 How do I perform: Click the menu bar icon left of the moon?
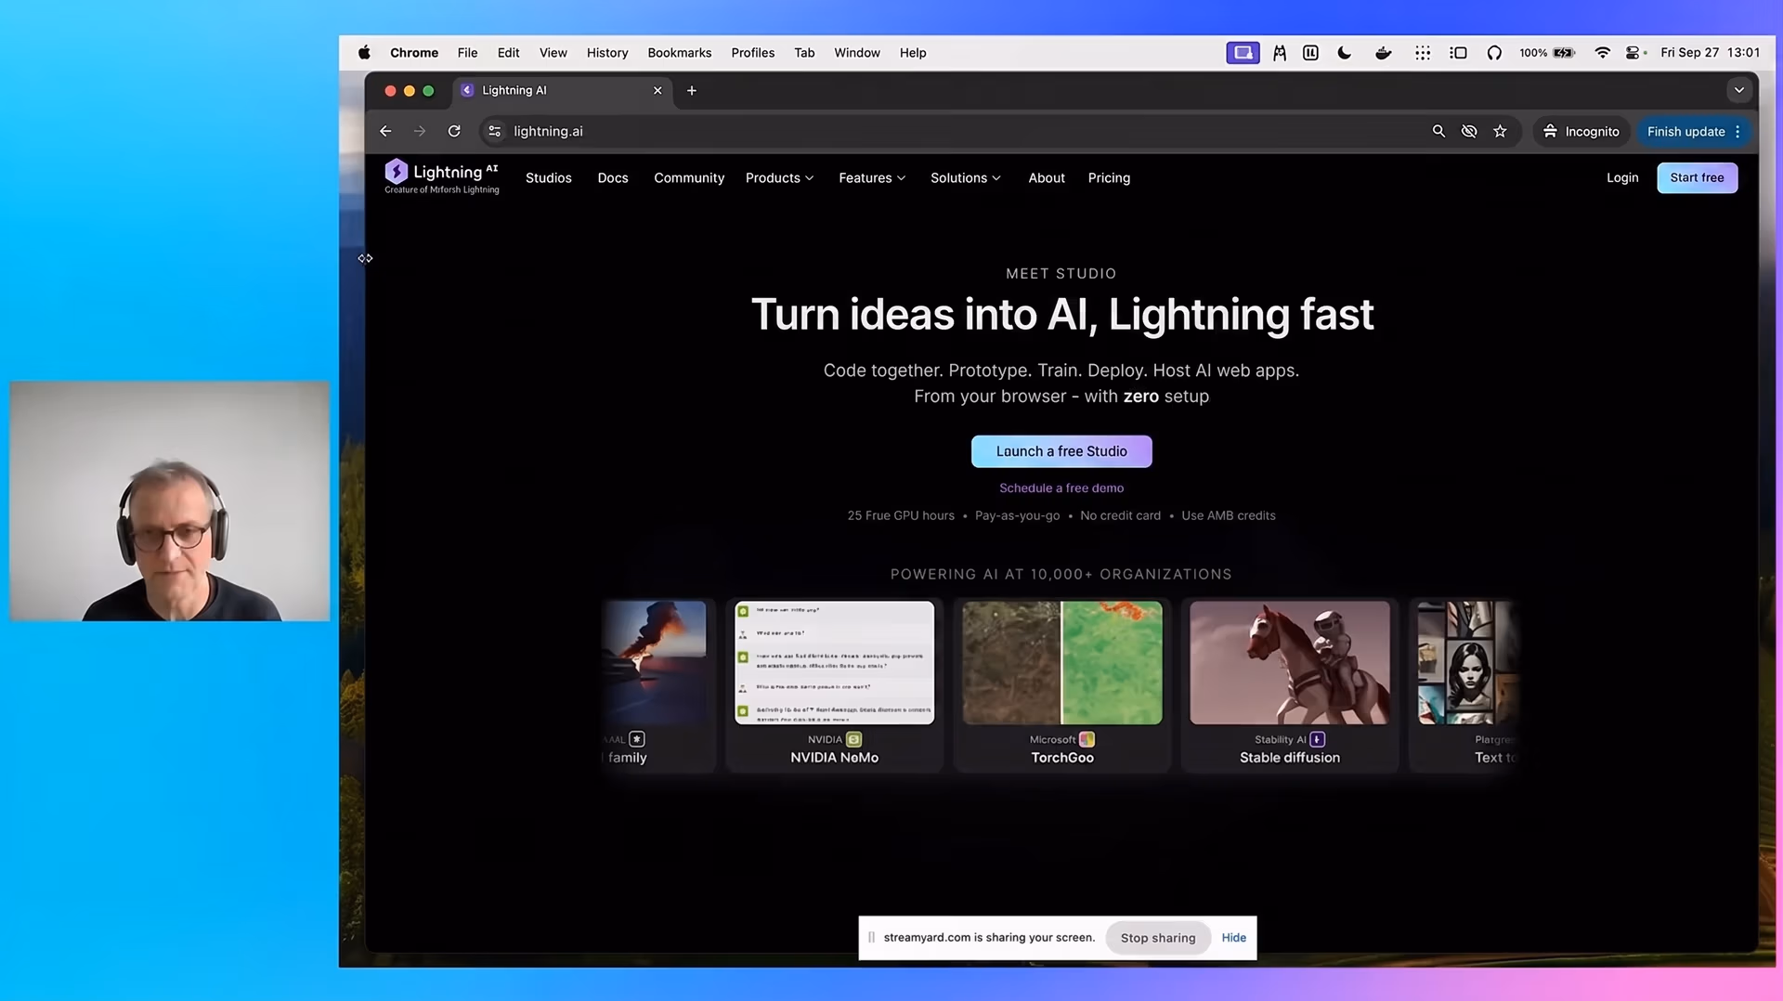pos(1310,53)
